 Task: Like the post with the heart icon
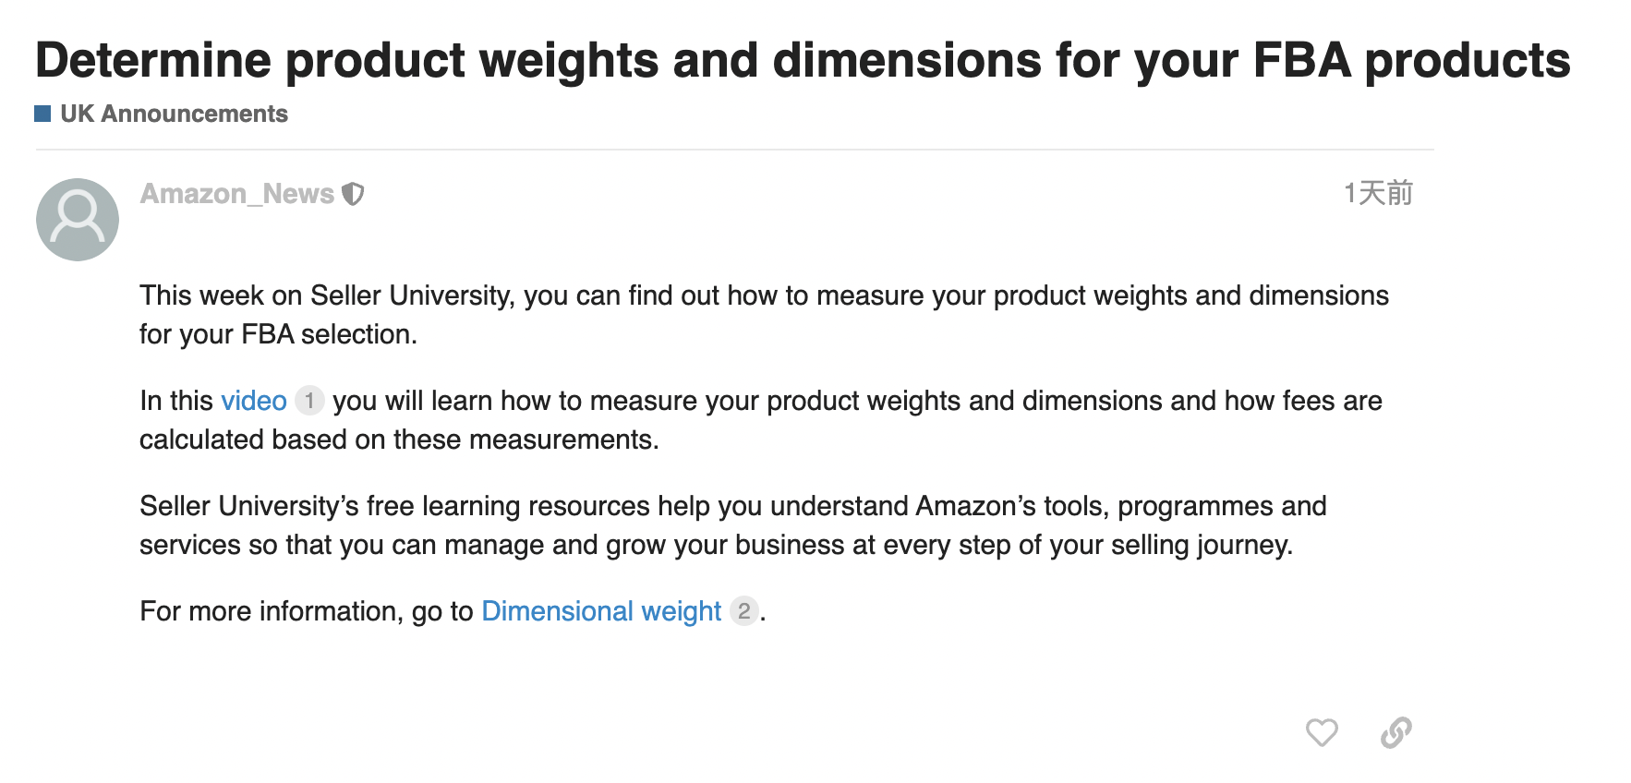point(1322,732)
